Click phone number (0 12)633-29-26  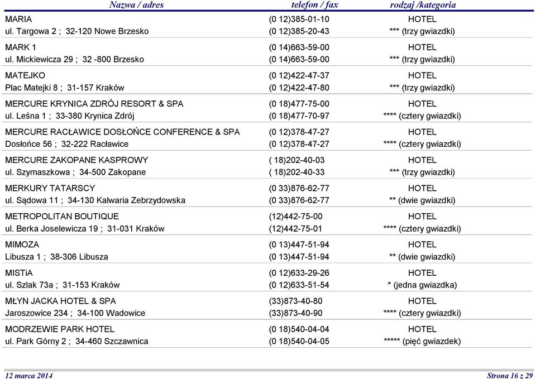[299, 273]
